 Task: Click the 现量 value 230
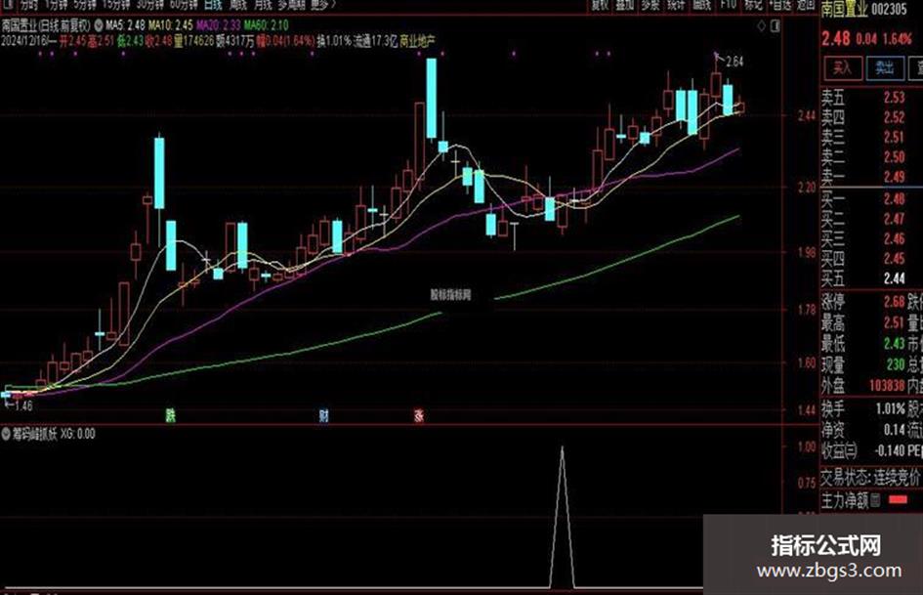(x=896, y=364)
